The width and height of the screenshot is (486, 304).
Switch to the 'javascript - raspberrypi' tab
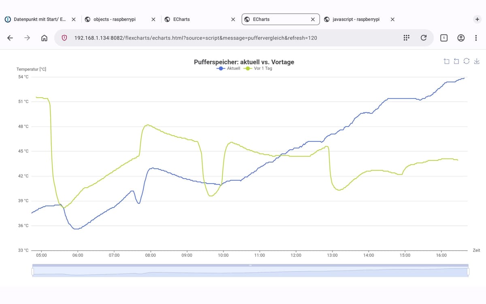(356, 19)
